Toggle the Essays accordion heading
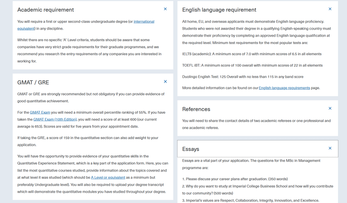The width and height of the screenshot is (347, 203). point(191,149)
